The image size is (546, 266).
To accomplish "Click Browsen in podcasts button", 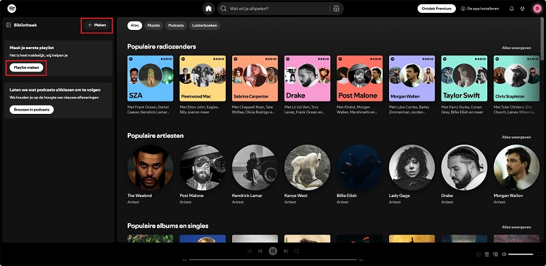I will point(31,110).
